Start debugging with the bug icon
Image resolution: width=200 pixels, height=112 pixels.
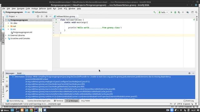[175, 12]
